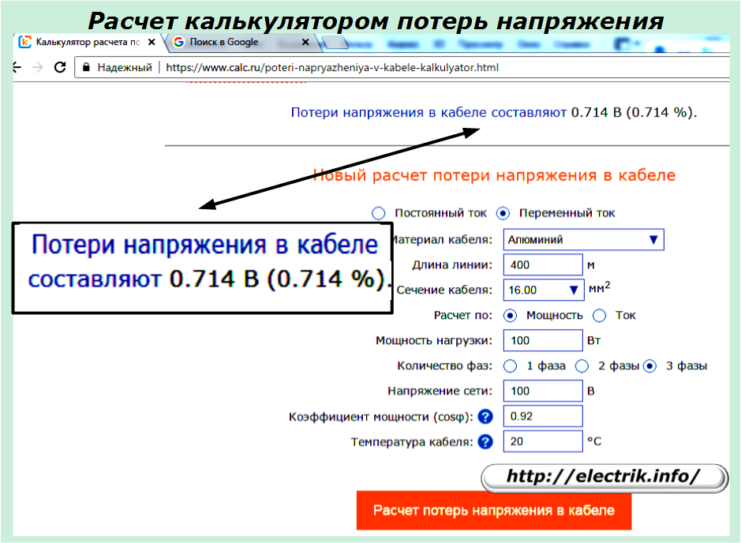Screen dimensions: 741x543
Task: Select 2 фазы option
Action: click(582, 365)
